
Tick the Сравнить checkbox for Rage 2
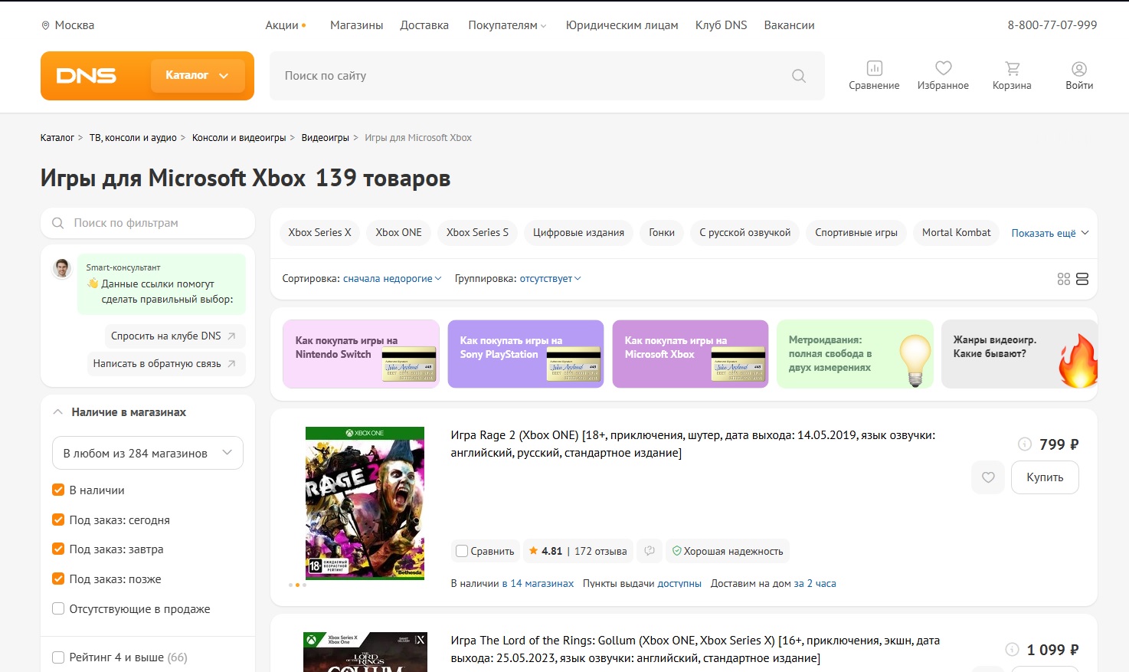462,551
